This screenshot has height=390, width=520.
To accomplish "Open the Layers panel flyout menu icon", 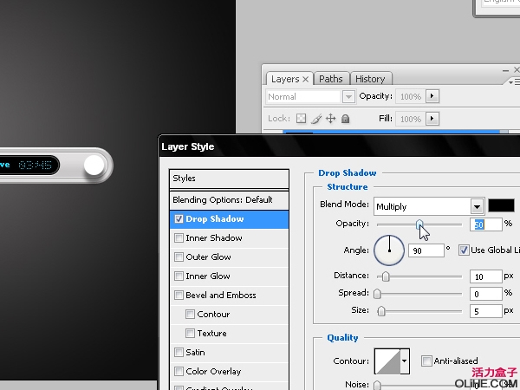I will pos(514,81).
